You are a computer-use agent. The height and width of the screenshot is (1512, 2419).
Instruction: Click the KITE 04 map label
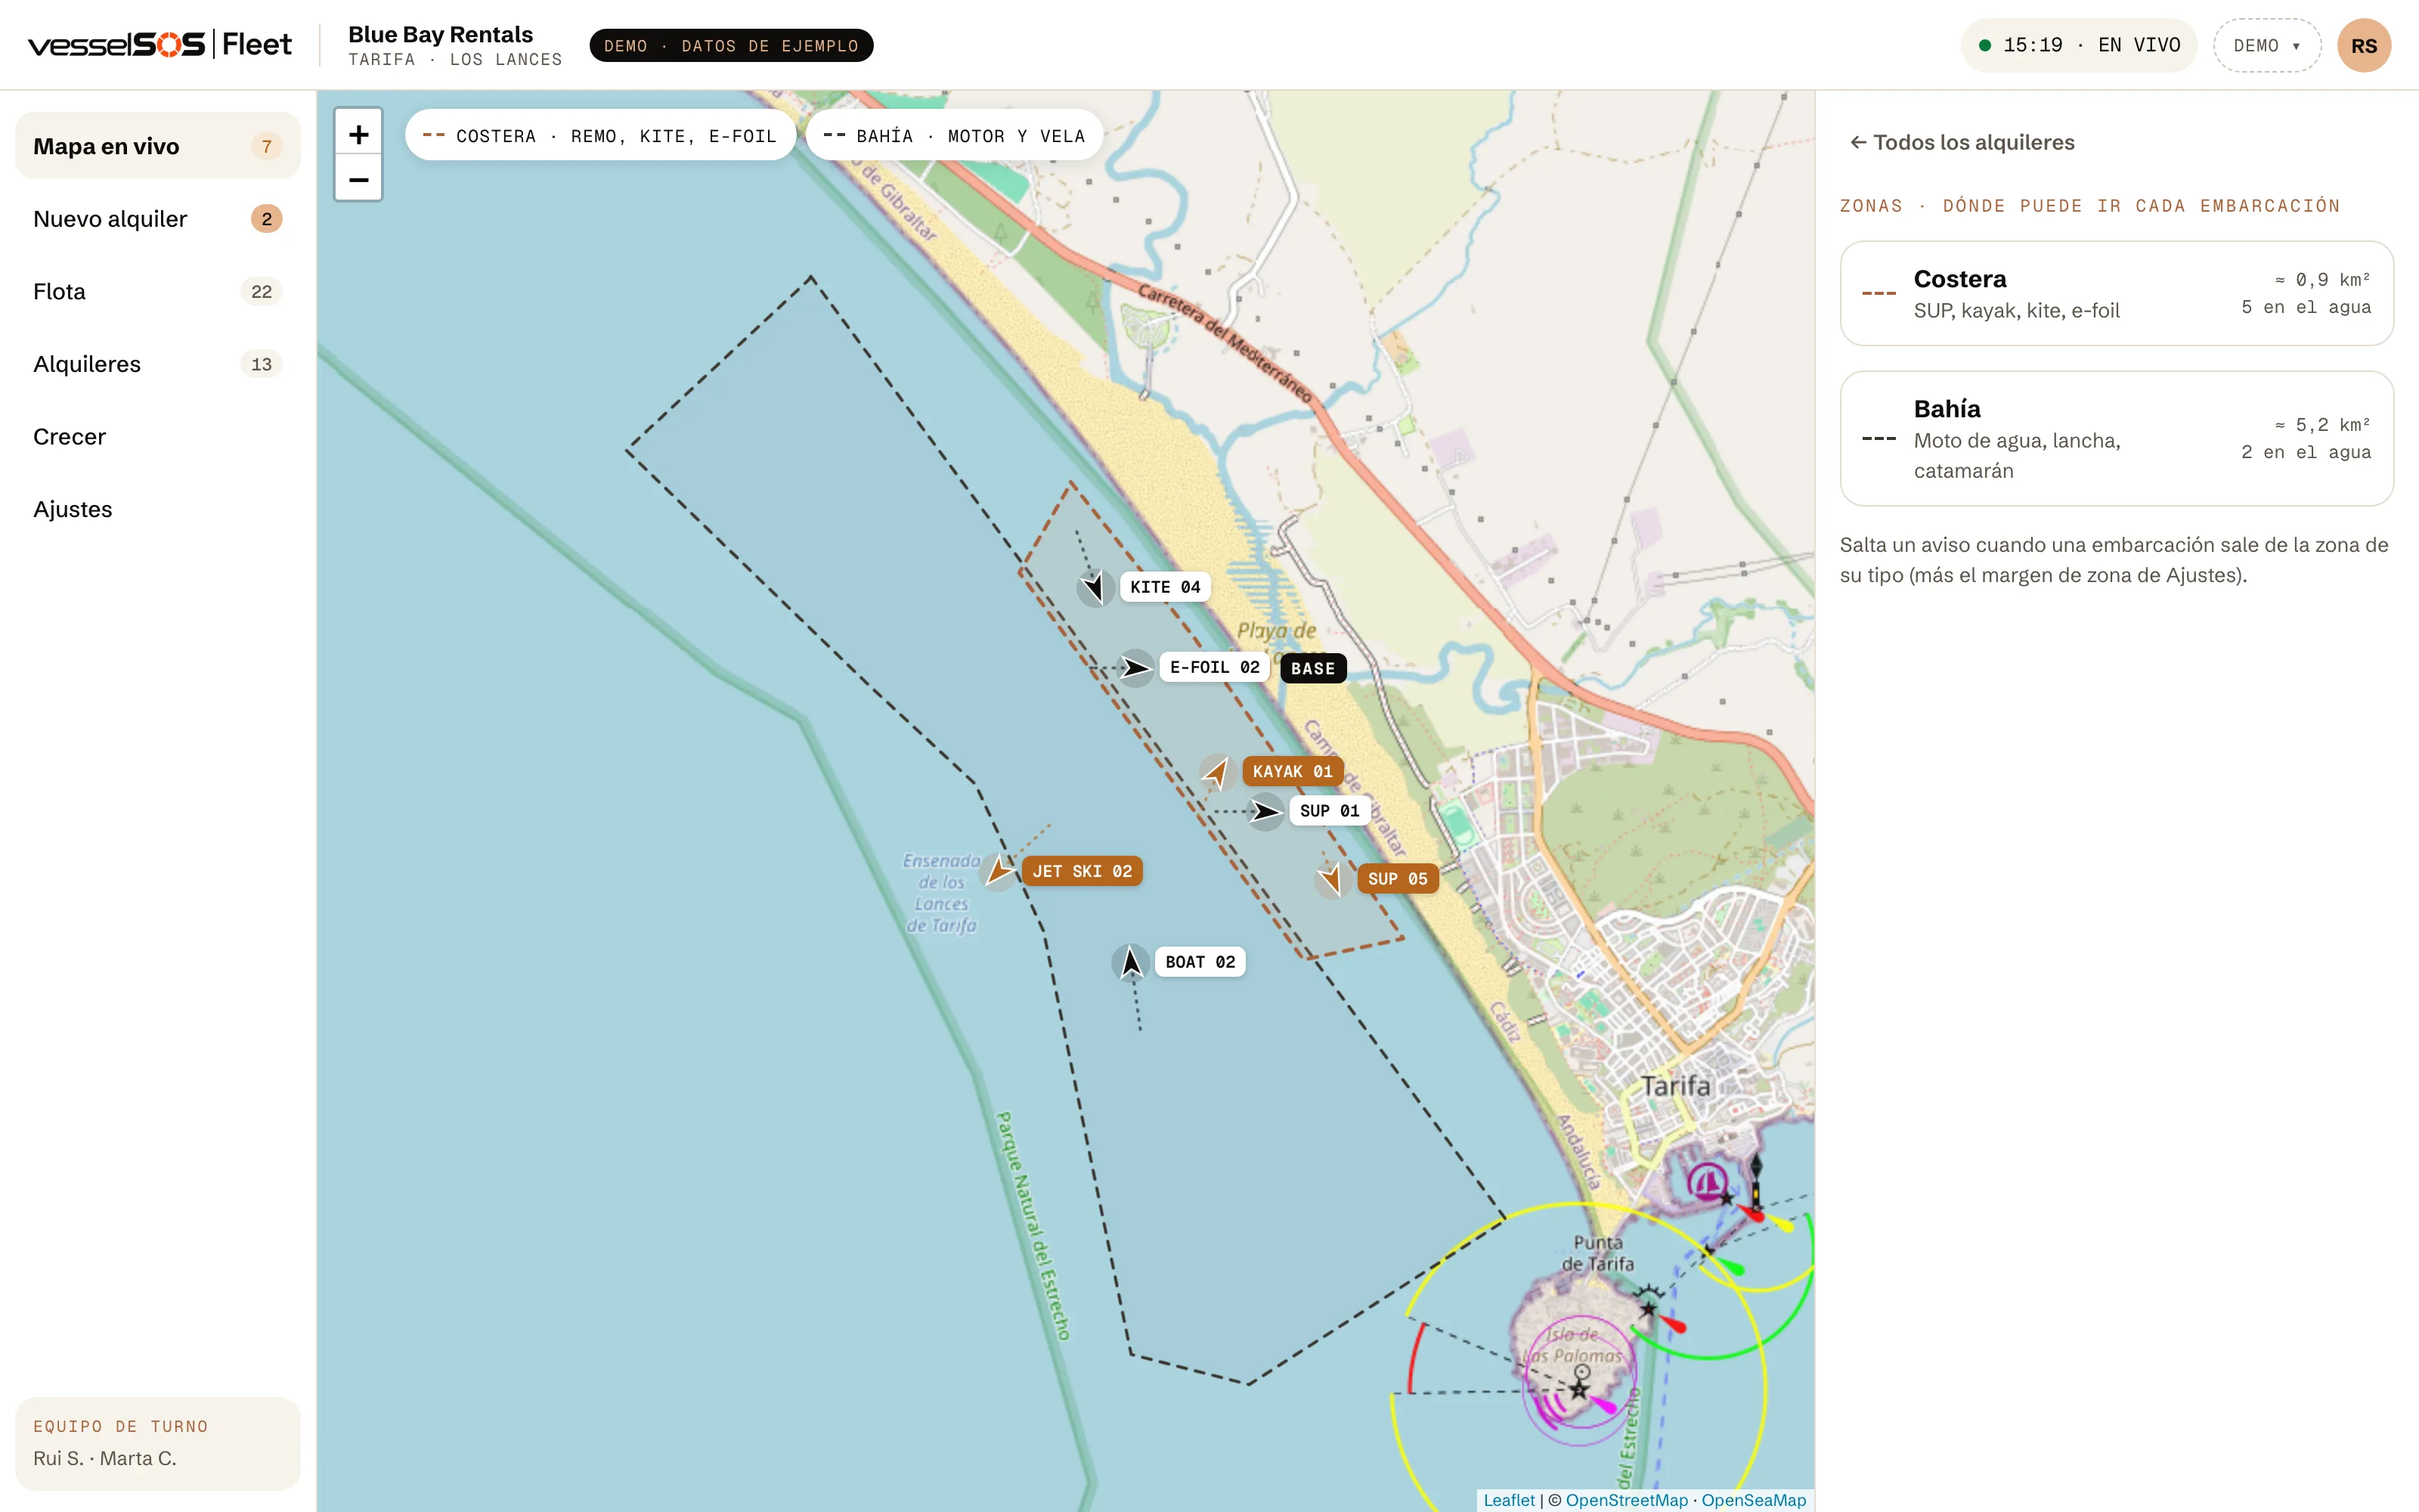(x=1164, y=587)
